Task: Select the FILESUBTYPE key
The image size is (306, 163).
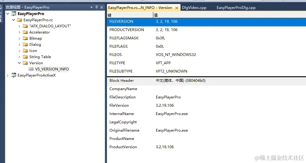Action: (x=121, y=71)
